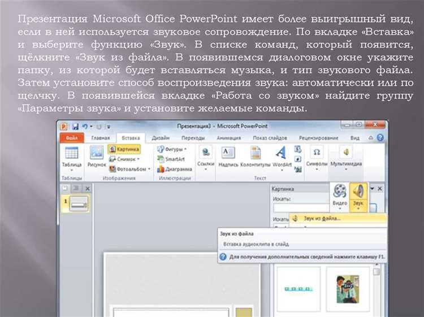Screen dimensions: 424x317
Task: Expand the Ссылки dropdown arrow
Action: click(206, 170)
